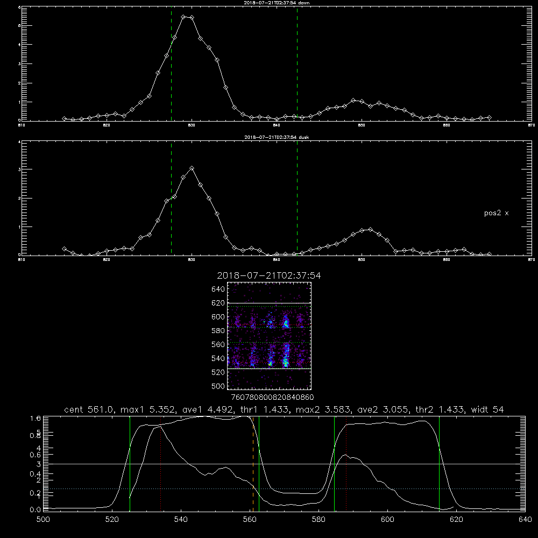Click green dashed line near 828 in dawn plot
Screen dimensions: 538x538
pos(171,64)
